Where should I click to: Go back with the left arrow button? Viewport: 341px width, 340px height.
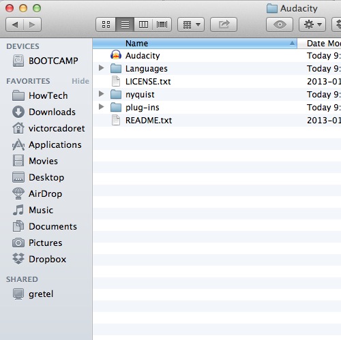(x=14, y=25)
